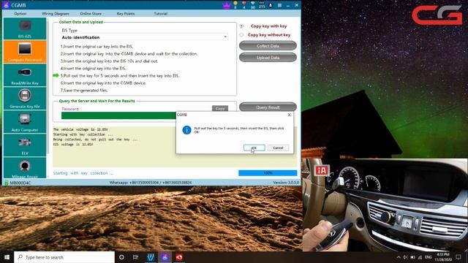Click the green password progress bar
Viewport: 468px width, 263px height.
click(118, 115)
